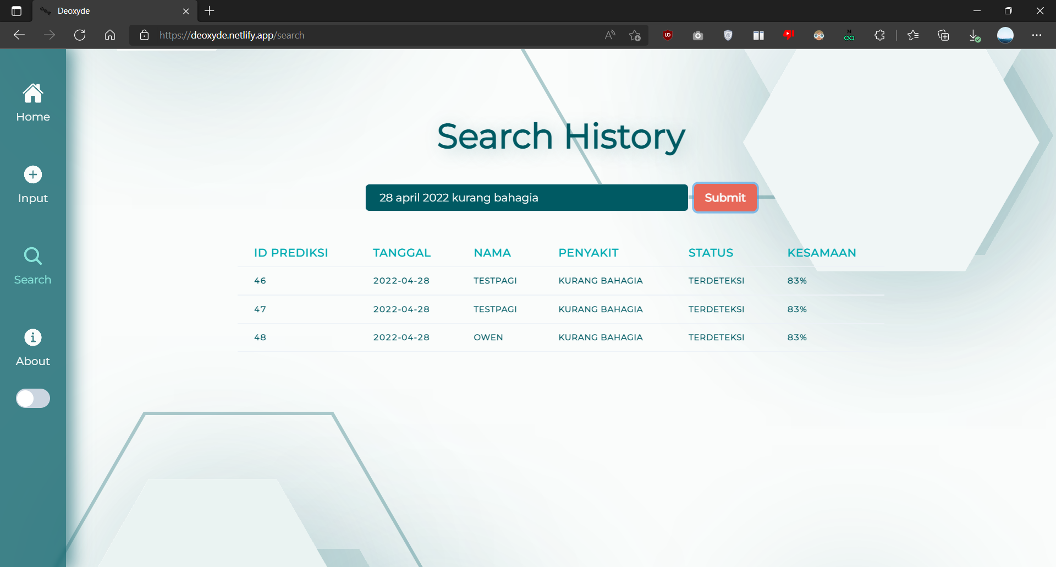Go back to the previous page
1056x567 pixels.
(19, 35)
